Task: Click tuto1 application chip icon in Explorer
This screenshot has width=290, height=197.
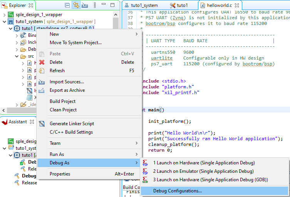Action: pyautogui.click(x=17, y=28)
